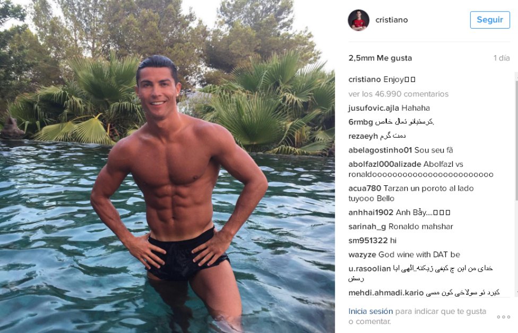Screen dimensions: 518x333
Task: Visit sarinah_g's profile
Action: (367, 227)
